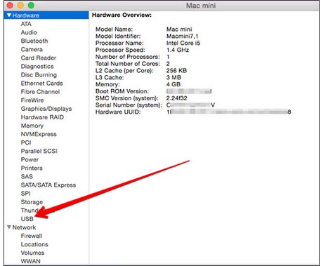Select SAS in the sidebar

tap(27, 176)
